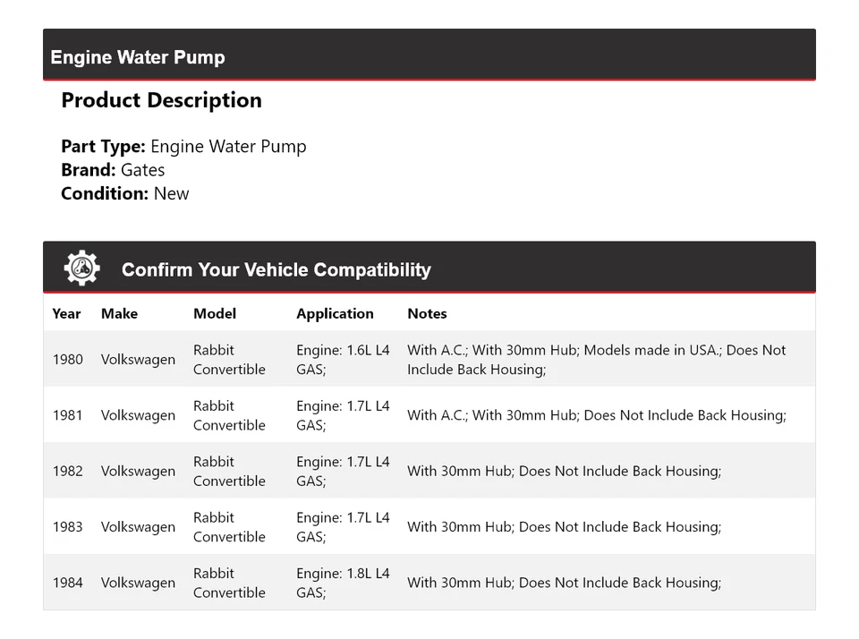Click the Application column header

pyautogui.click(x=335, y=313)
